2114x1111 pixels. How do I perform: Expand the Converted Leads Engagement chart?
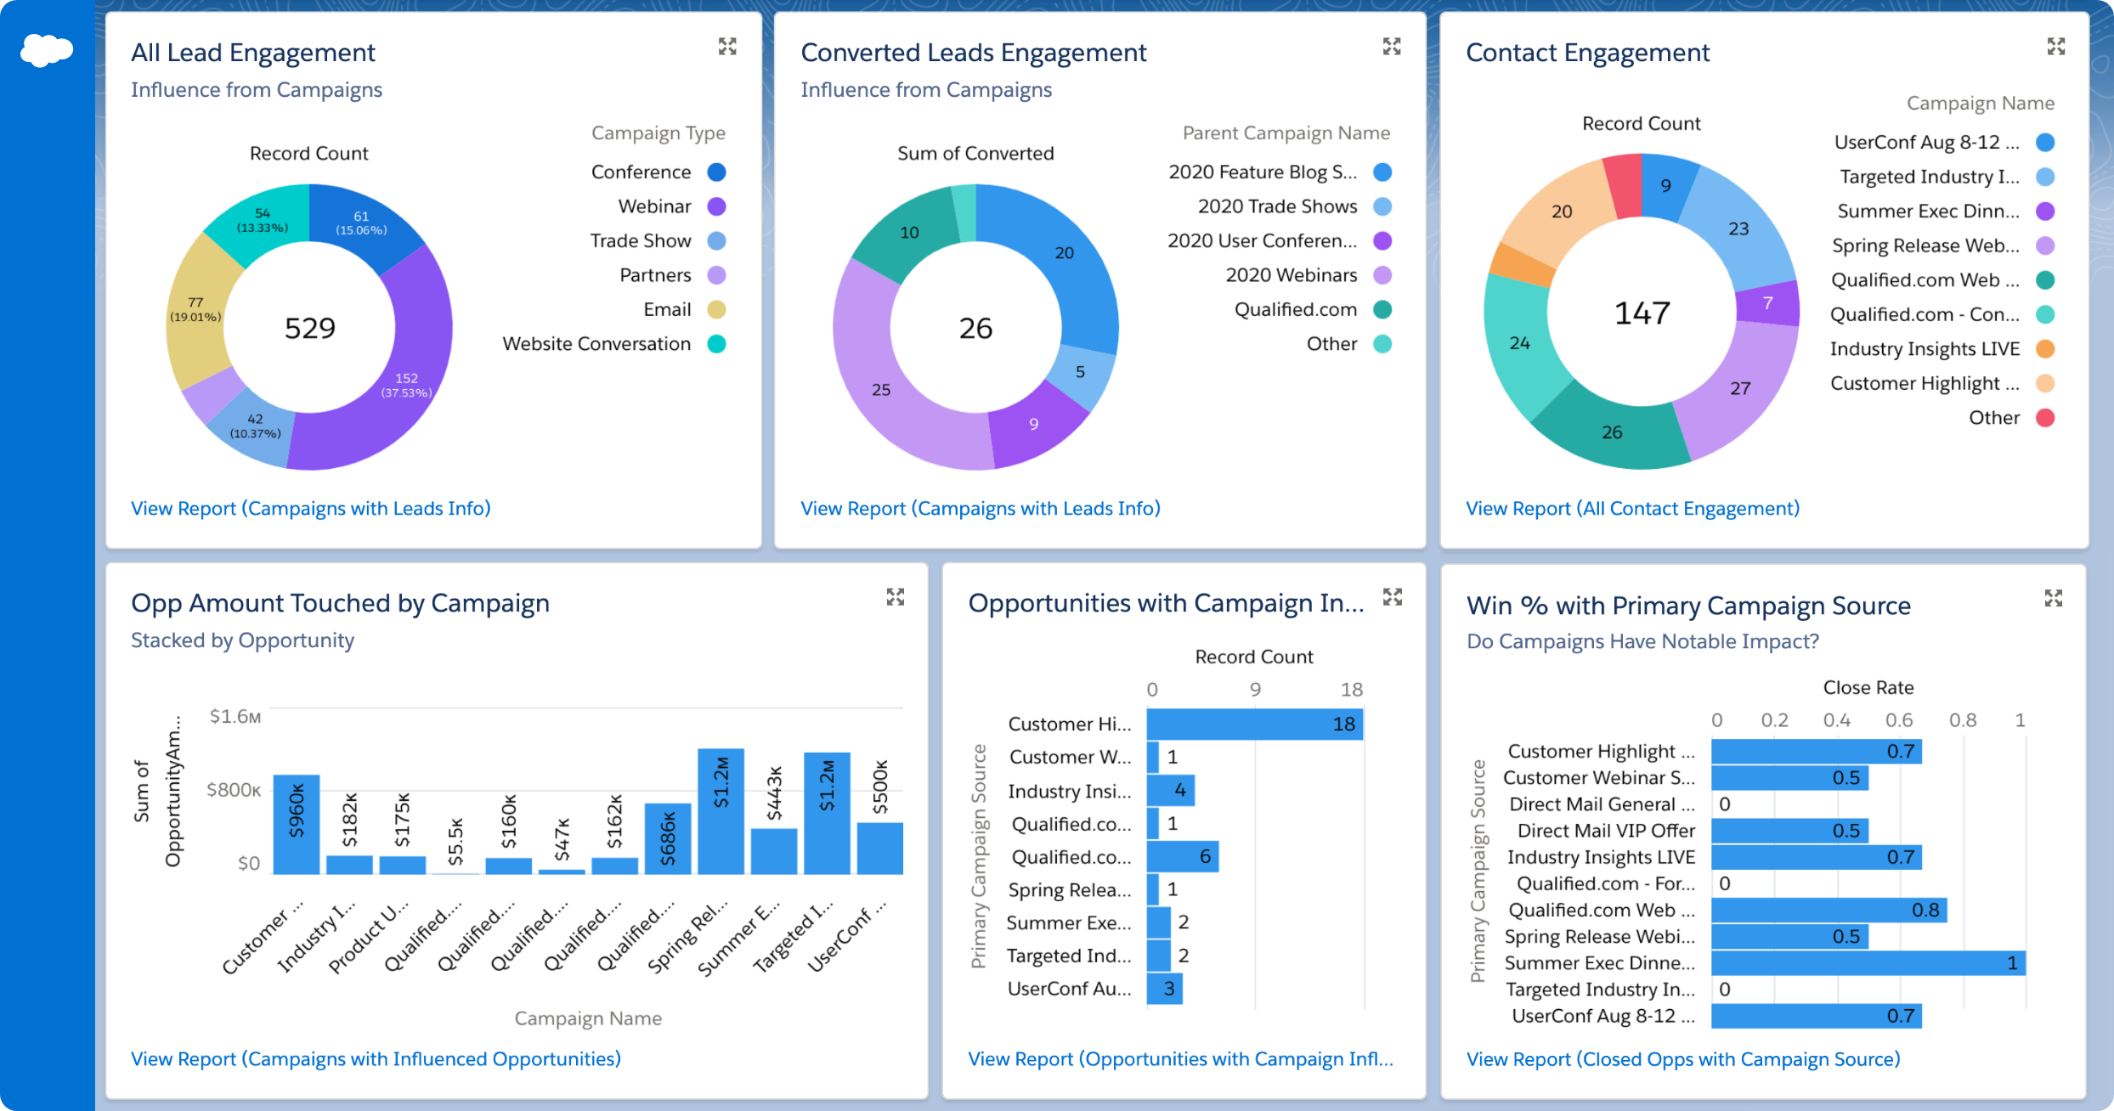tap(1392, 46)
